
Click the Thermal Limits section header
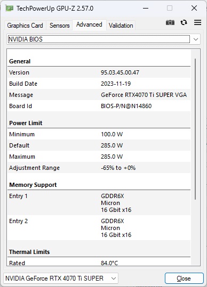(x=29, y=252)
